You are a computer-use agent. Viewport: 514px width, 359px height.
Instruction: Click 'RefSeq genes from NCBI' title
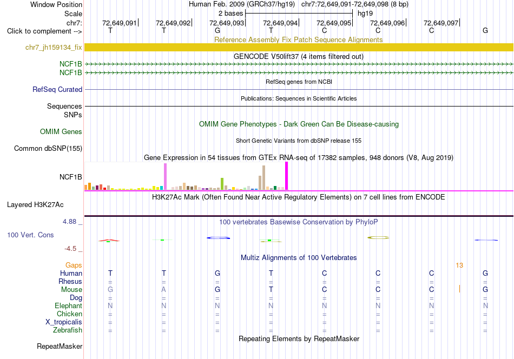299,82
